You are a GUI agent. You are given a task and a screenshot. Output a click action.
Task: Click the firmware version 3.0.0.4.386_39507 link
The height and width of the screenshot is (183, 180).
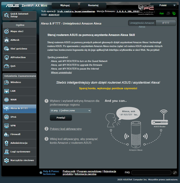click(128, 12)
